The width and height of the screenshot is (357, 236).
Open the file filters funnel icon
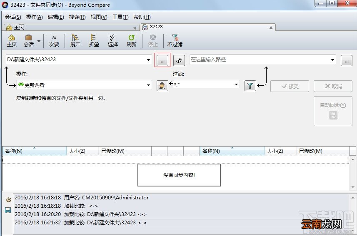250,86
